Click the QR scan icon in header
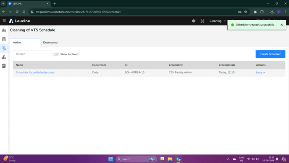289x163 pixels. (x=202, y=21)
